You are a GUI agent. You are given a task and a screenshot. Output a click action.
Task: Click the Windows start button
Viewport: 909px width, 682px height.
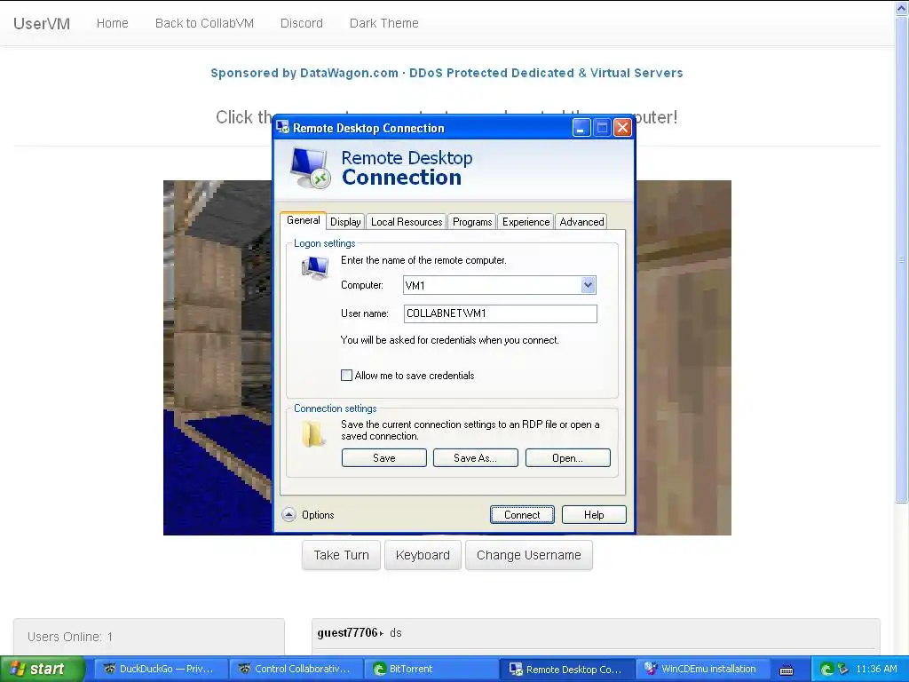pos(42,669)
